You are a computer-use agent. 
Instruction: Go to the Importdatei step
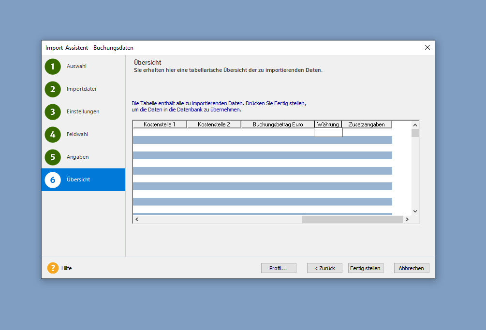coord(81,89)
